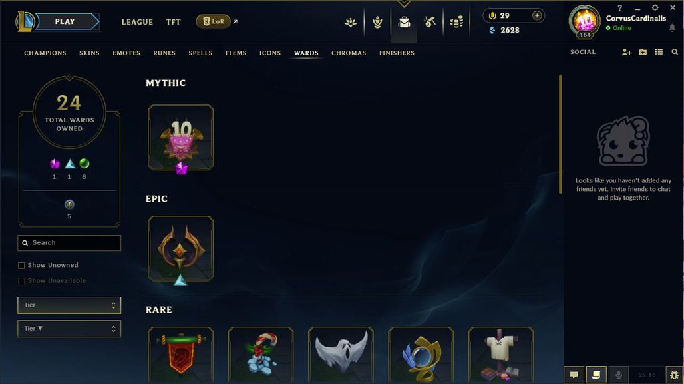The height and width of the screenshot is (384, 684).
Task: Click the add RP plus button
Action: coord(537,16)
